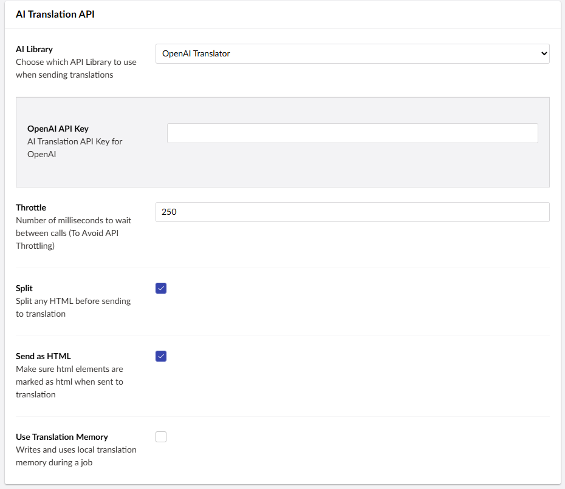Image resolution: width=565 pixels, height=489 pixels.
Task: Click the Send as HTML label
Action: pyautogui.click(x=43, y=356)
